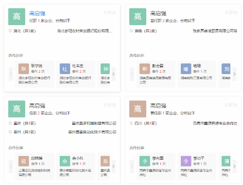Click the location pin beside 贵州
The height and width of the screenshot is (185, 243).
[10, 132]
